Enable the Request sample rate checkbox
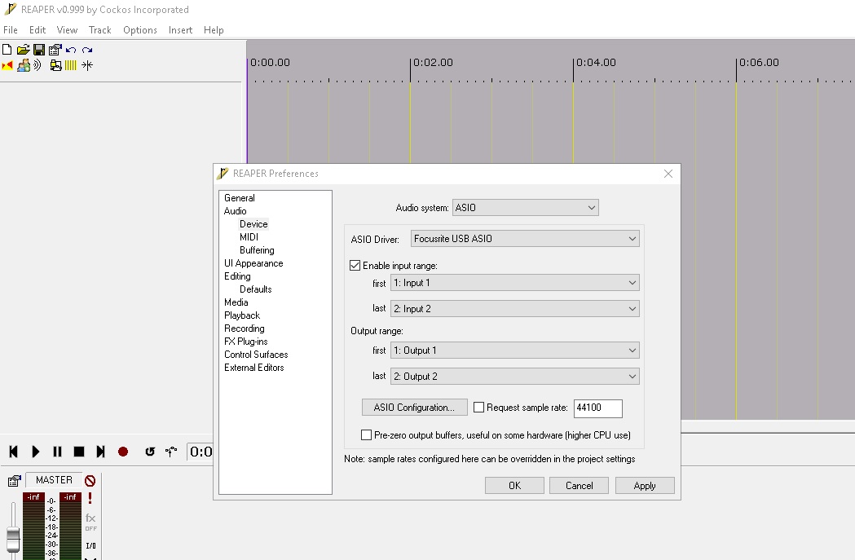 click(479, 408)
